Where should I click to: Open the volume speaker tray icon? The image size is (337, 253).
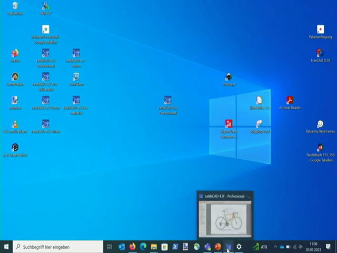coord(301,247)
